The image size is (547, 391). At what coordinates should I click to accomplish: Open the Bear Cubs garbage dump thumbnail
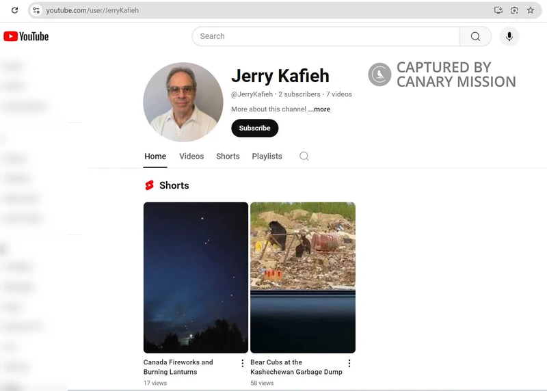click(303, 278)
